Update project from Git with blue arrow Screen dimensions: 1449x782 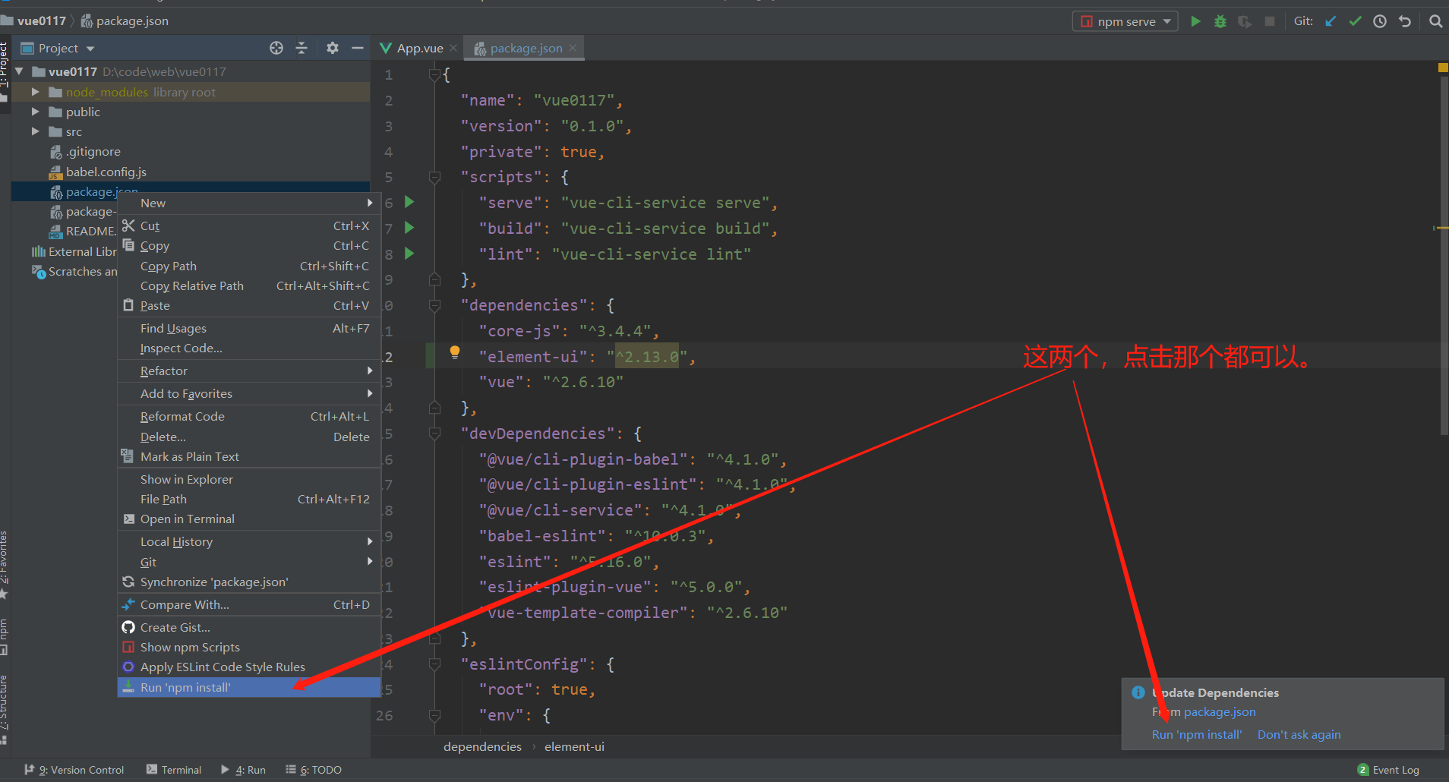[1331, 21]
